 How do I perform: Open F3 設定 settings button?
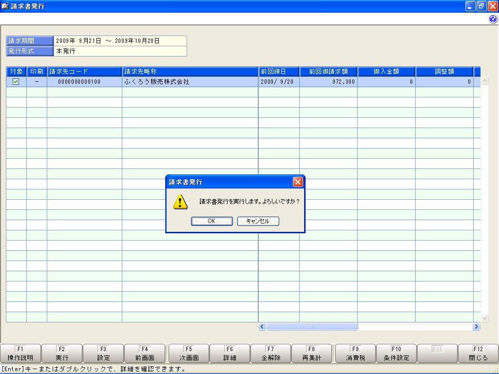pyautogui.click(x=103, y=354)
